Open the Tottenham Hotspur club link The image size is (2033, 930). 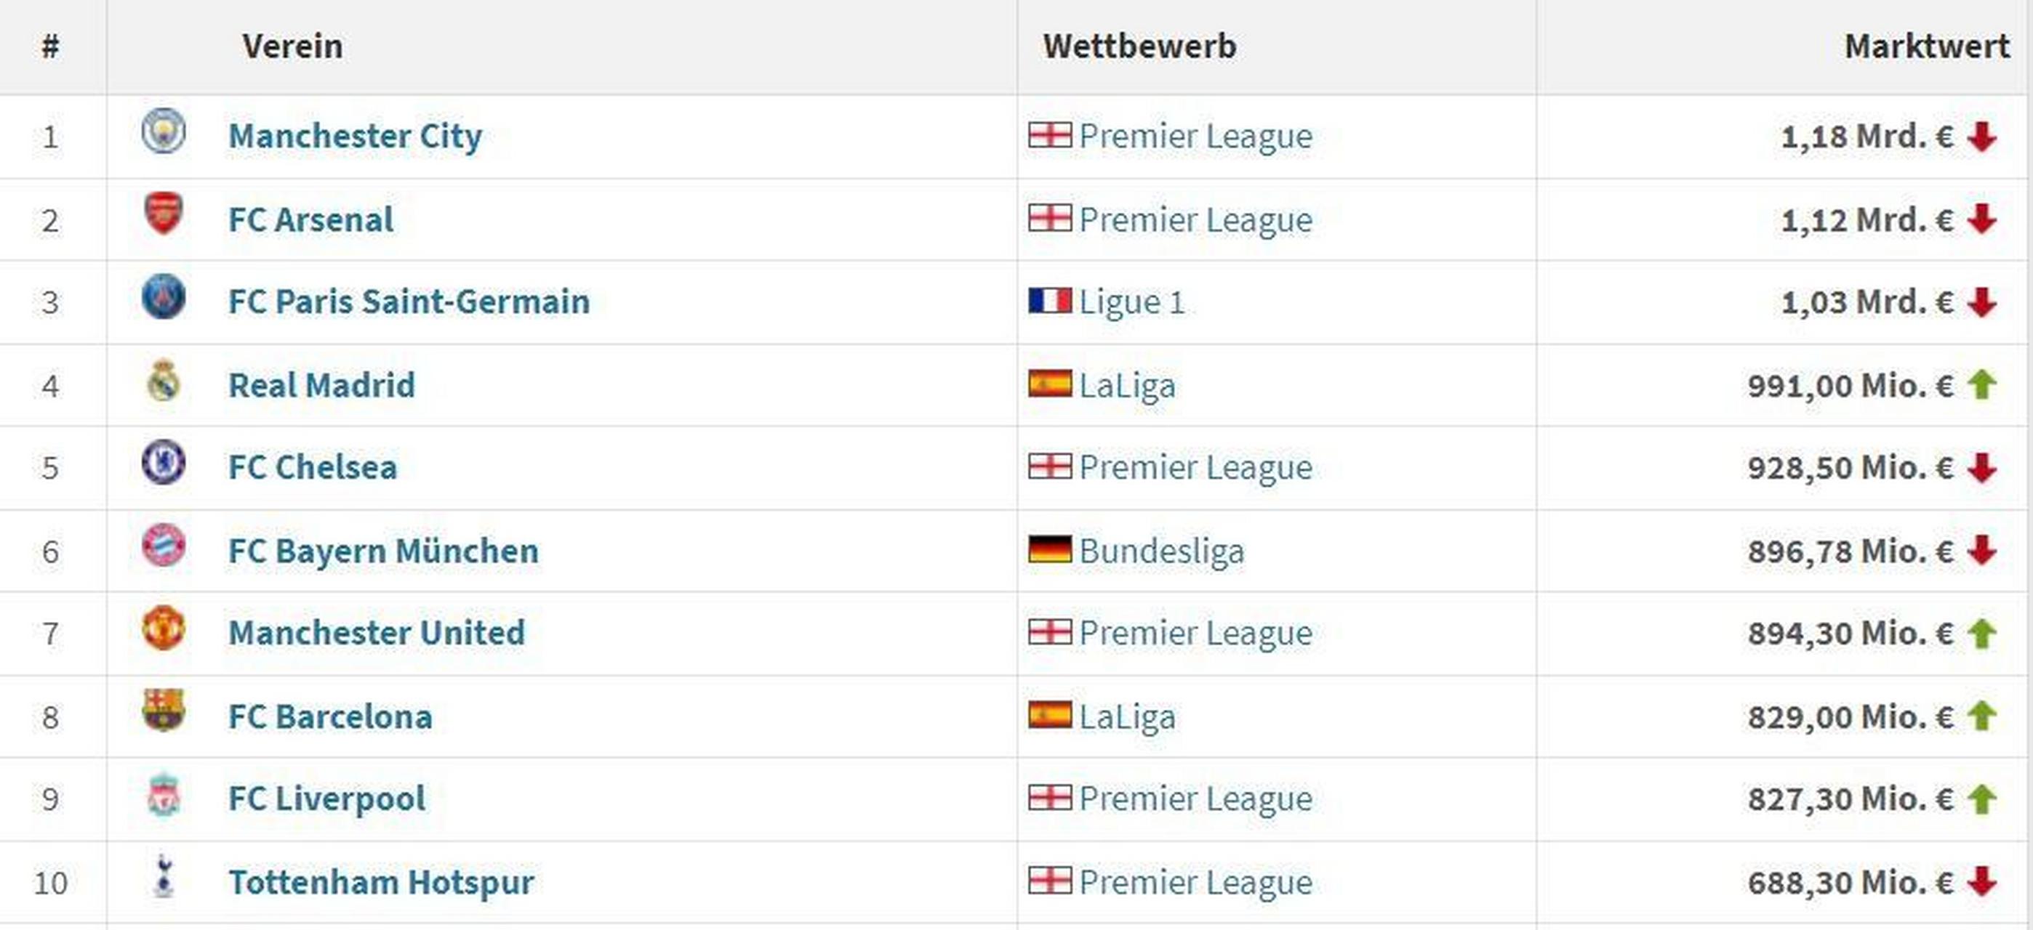[x=381, y=882]
